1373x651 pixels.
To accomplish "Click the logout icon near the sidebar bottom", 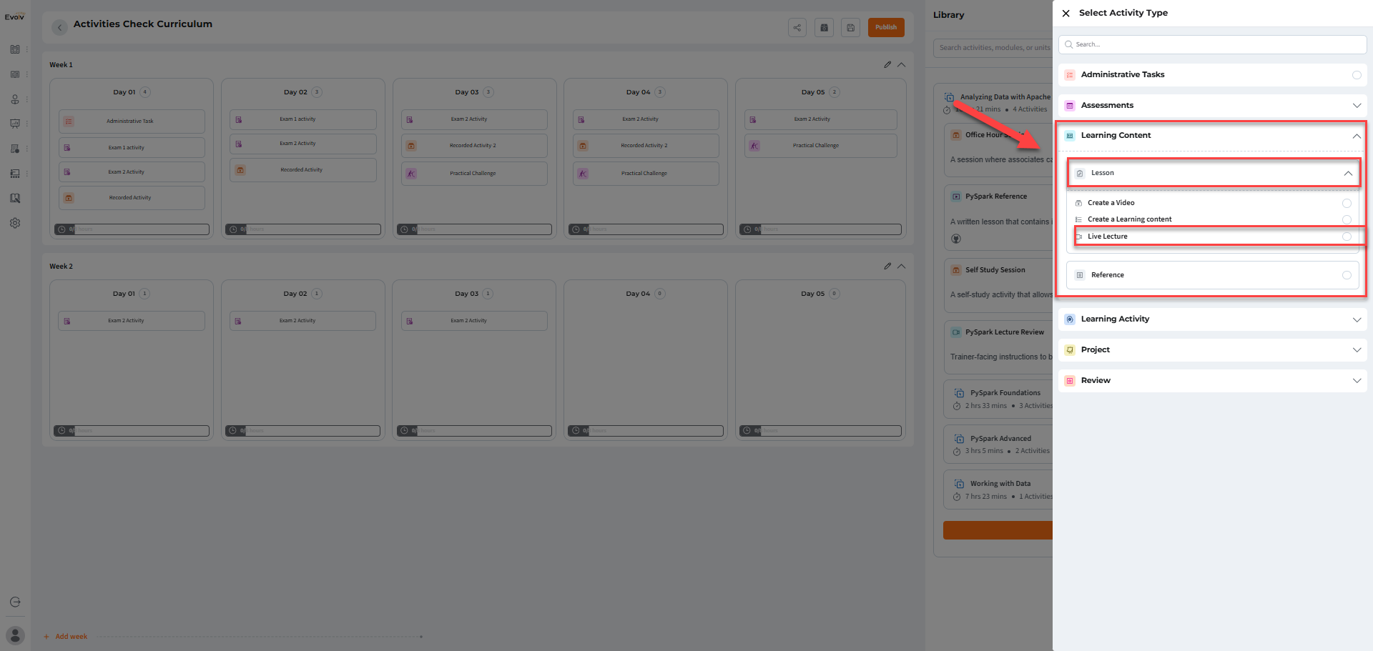I will coord(15,602).
